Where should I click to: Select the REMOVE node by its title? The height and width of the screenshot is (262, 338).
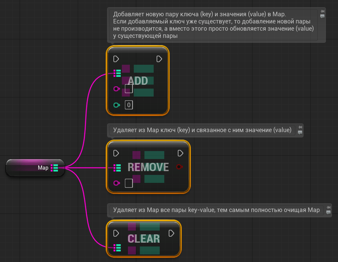click(148, 167)
